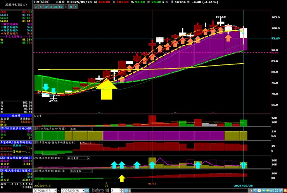Open start date 2025/04/18 dropdown

click(x=55, y=191)
